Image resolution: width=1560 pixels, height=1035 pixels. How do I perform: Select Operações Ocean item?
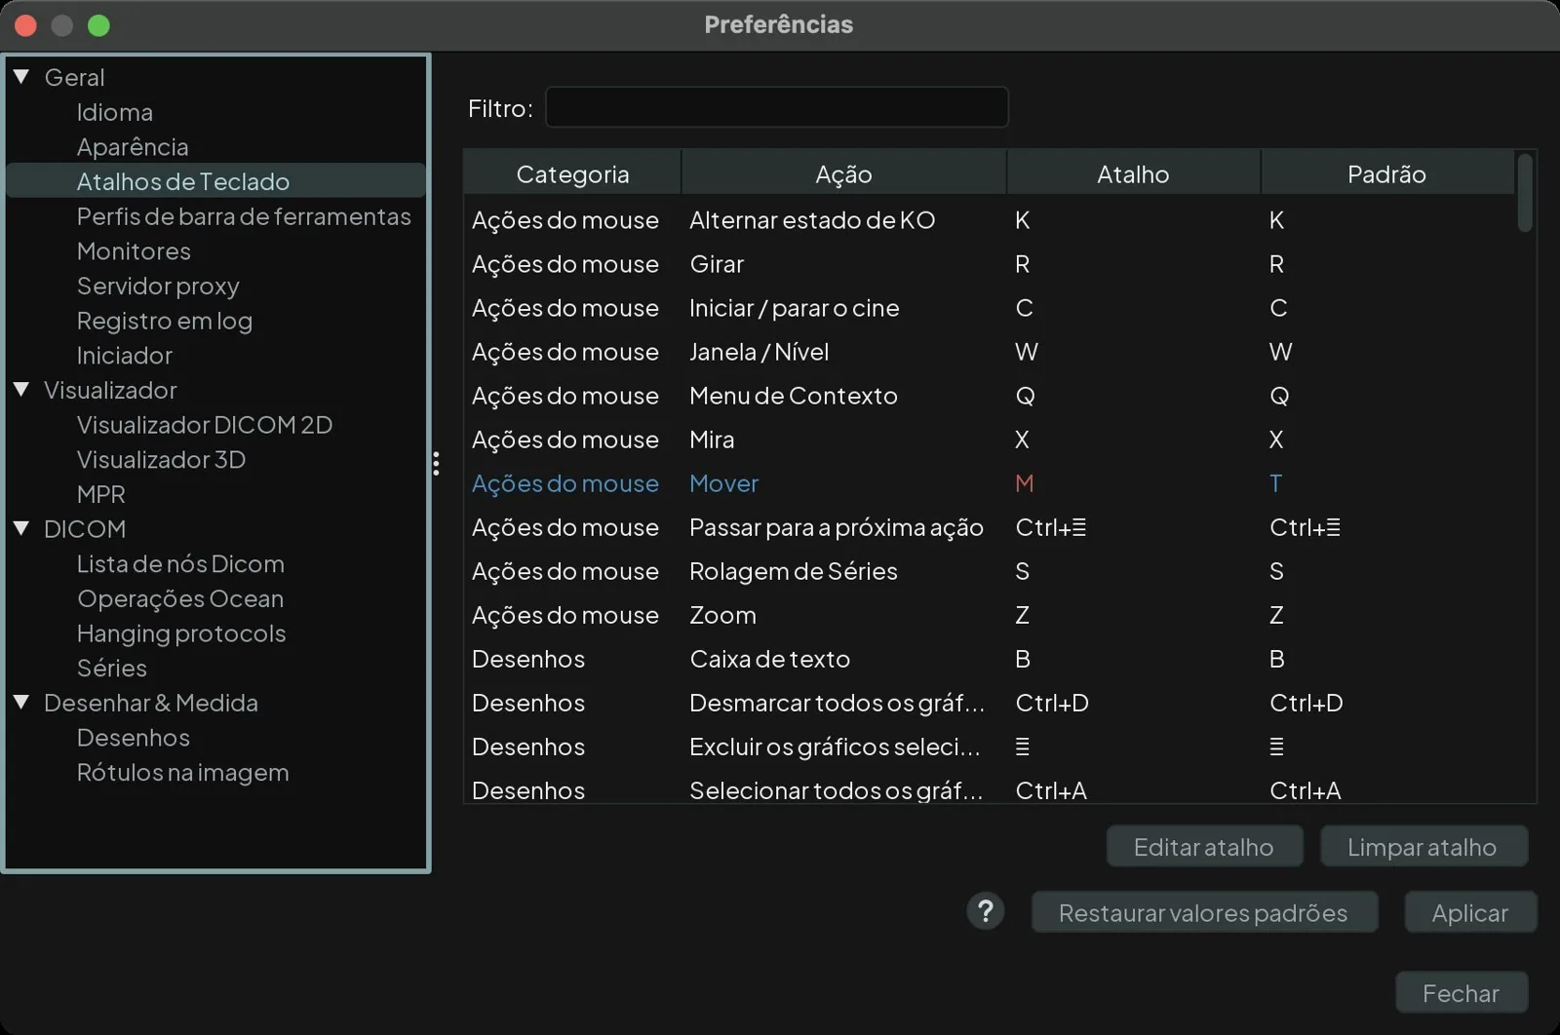tap(180, 598)
